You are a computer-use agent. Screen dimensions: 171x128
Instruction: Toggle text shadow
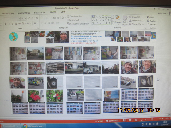click(x=16, y=24)
